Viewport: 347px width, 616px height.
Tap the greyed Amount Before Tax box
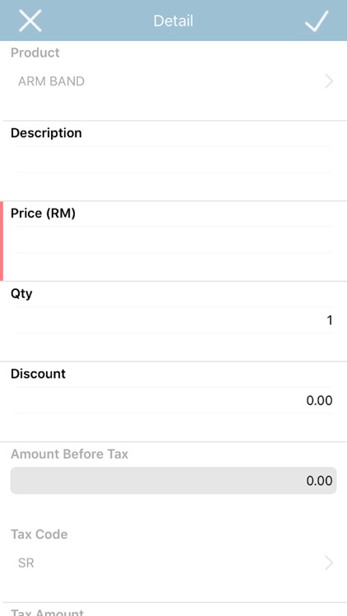coord(173,480)
